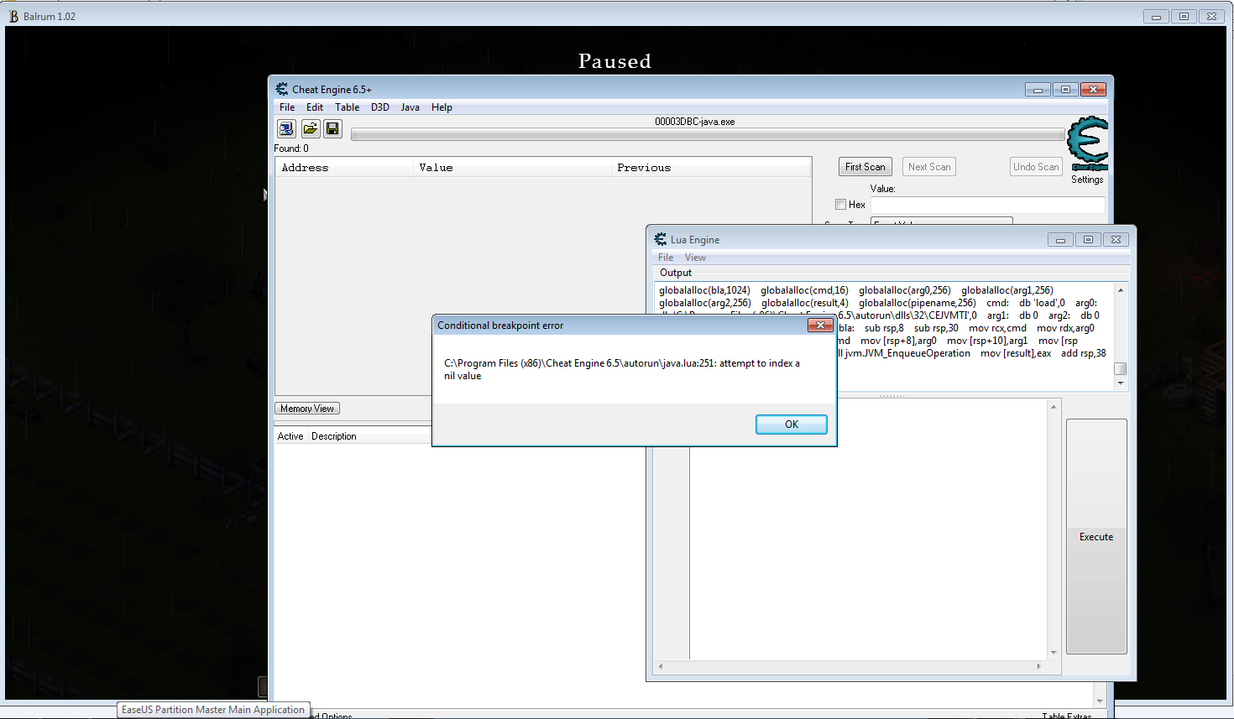
Task: Open the Exact Value scan type dropdown
Action: [x=941, y=221]
